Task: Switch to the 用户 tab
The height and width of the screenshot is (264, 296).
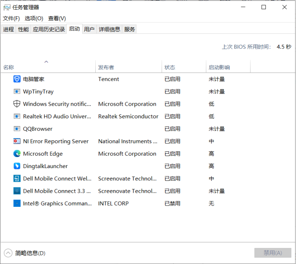Action: coord(89,29)
